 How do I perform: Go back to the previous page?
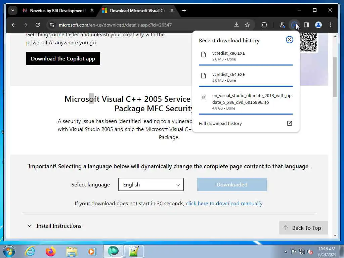coord(13,25)
